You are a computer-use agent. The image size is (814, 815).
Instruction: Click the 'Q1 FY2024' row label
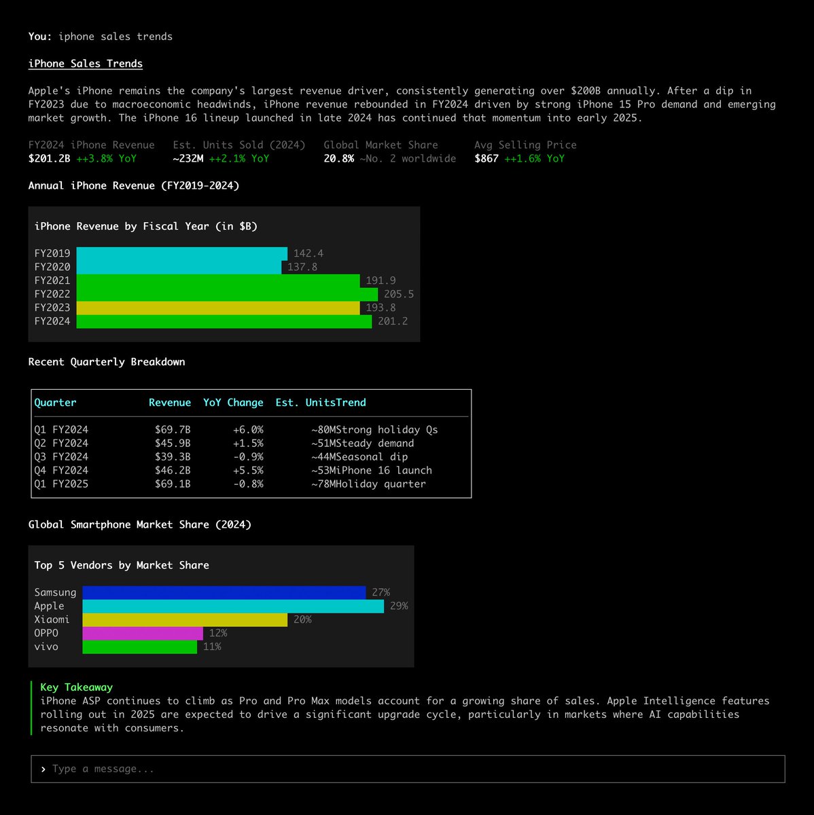click(62, 429)
